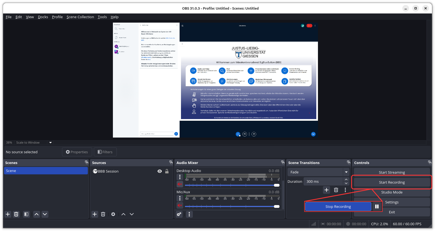Open Audio Mixer toolbar three-dot menu
This screenshot has height=231, width=435.
(x=189, y=214)
